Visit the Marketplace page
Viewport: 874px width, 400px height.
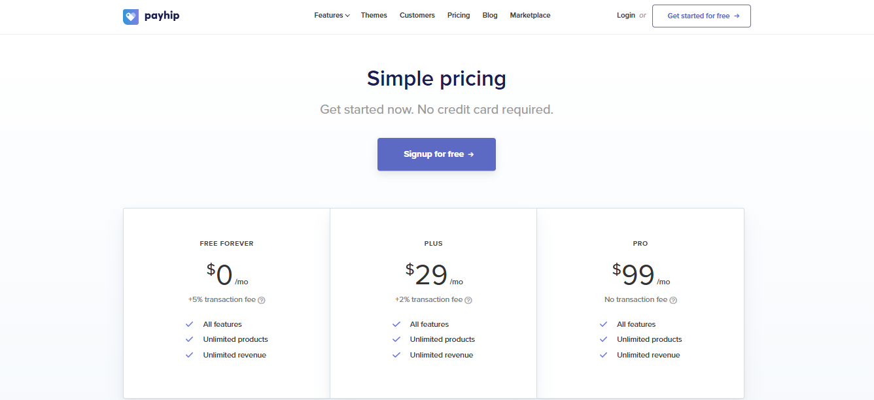click(x=530, y=16)
